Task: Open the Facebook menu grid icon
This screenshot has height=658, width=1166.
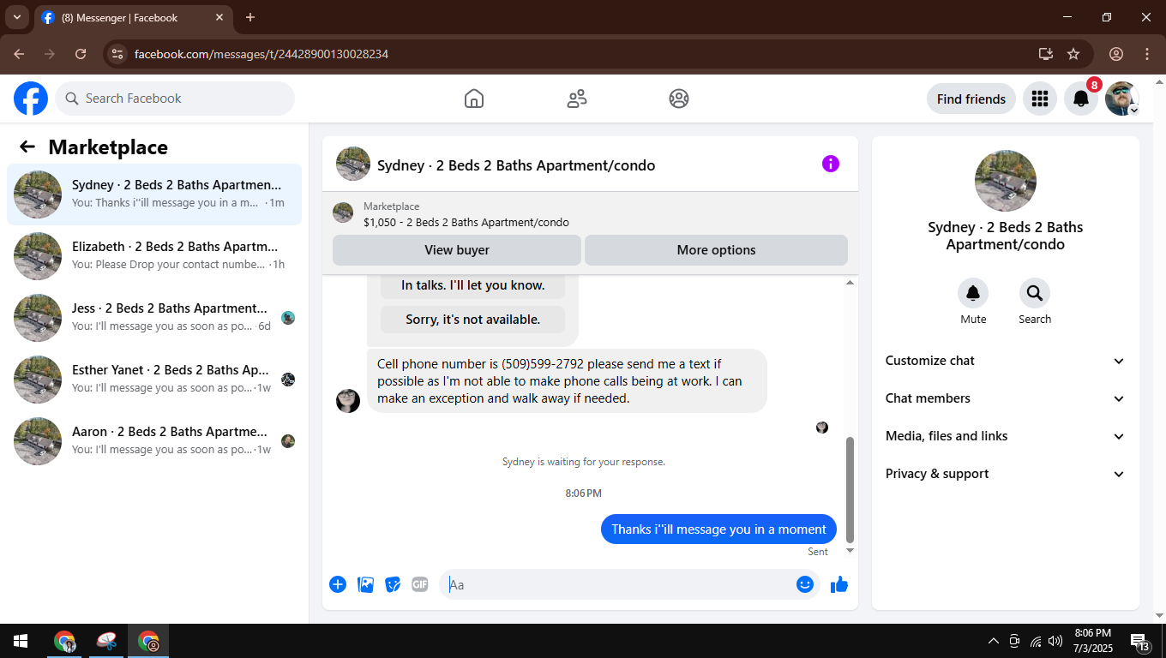Action: (1040, 99)
